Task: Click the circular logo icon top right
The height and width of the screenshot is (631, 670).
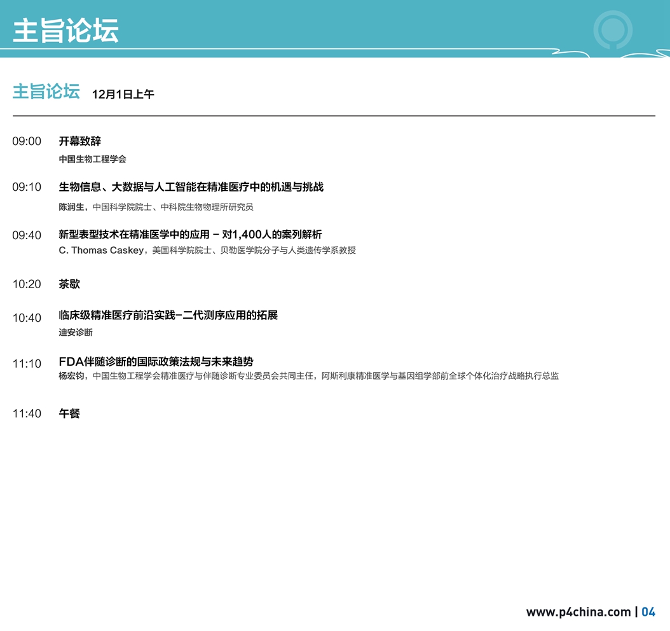Action: point(612,29)
